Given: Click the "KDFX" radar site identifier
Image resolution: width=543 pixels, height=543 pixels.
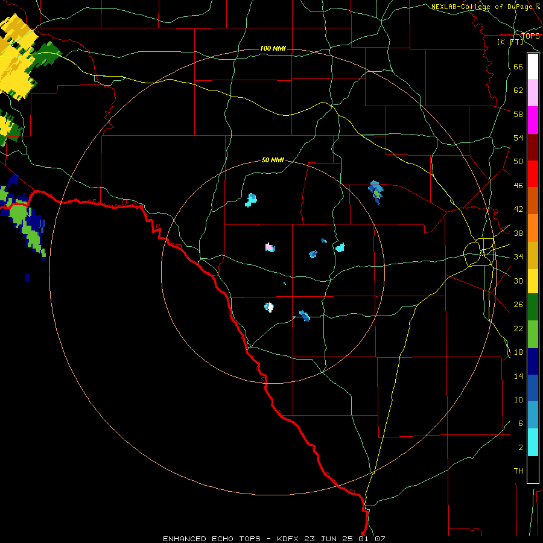Looking at the screenshot, I should pyautogui.click(x=287, y=539).
